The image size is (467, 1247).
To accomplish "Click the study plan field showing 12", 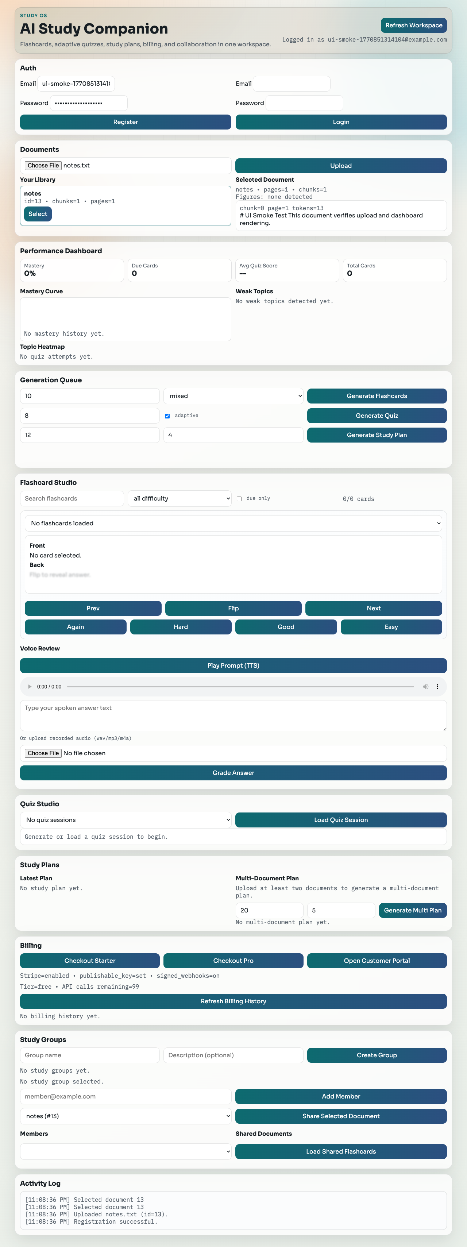I will pos(90,435).
